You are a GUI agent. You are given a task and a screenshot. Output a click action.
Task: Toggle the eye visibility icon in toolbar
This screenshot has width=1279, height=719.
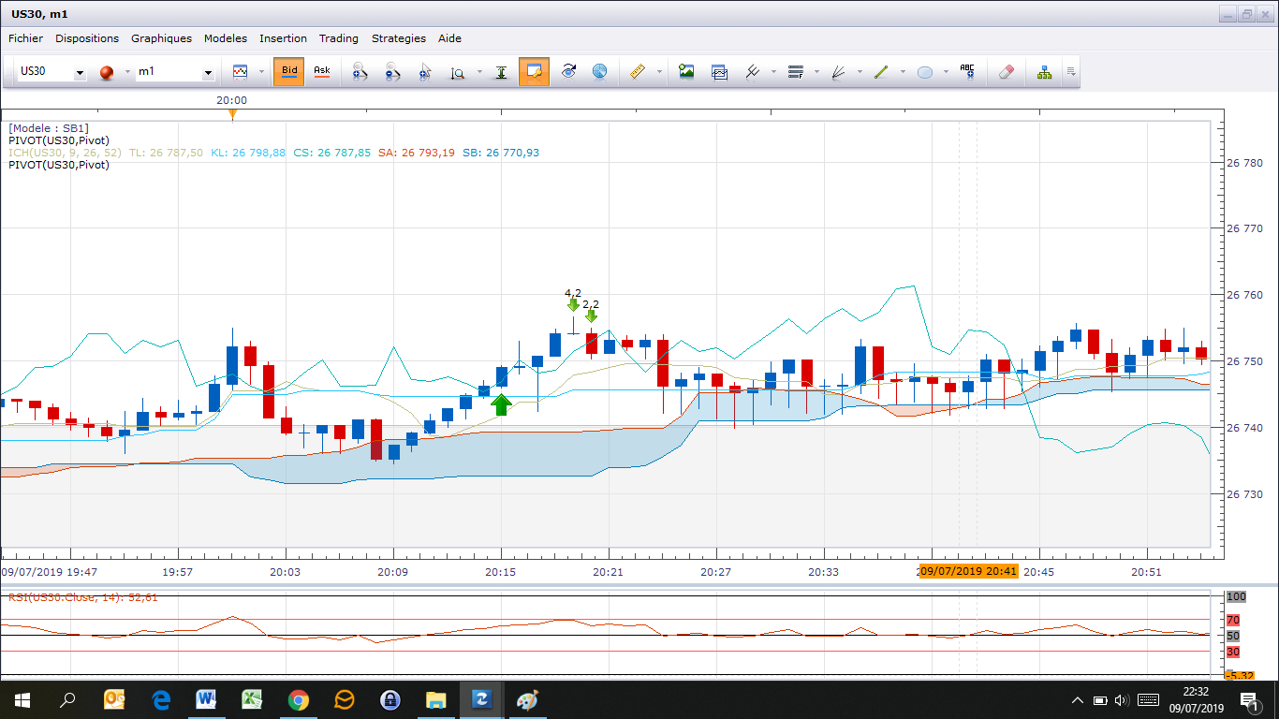click(568, 72)
